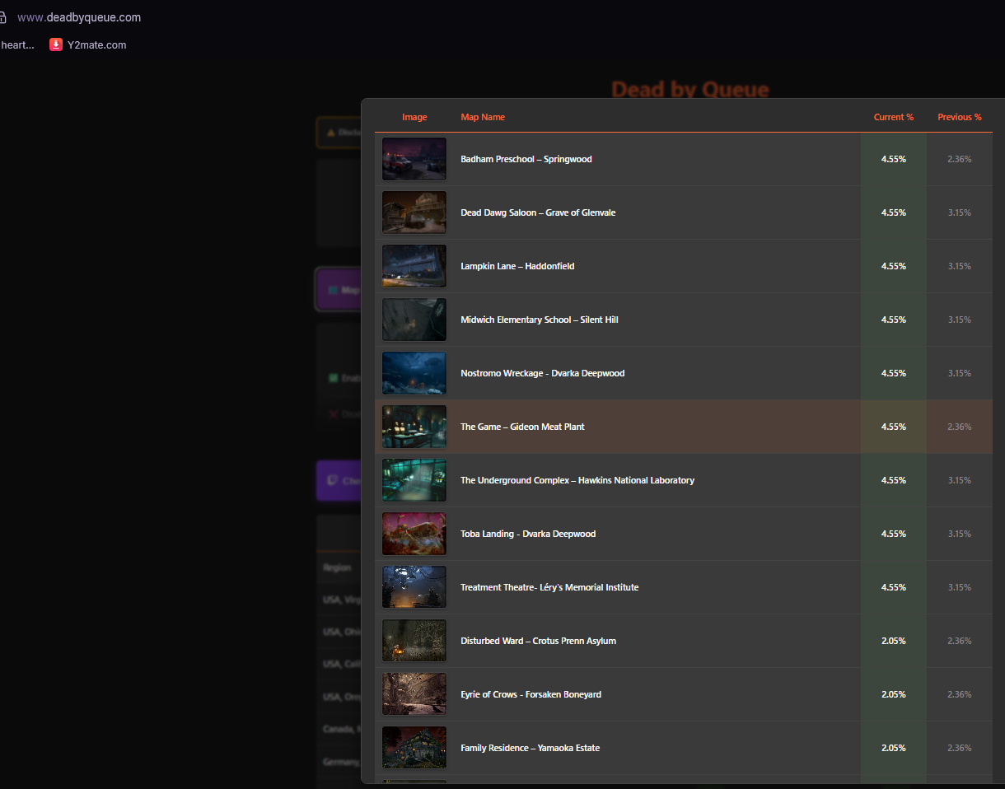Click the Previous % column header

(960, 117)
